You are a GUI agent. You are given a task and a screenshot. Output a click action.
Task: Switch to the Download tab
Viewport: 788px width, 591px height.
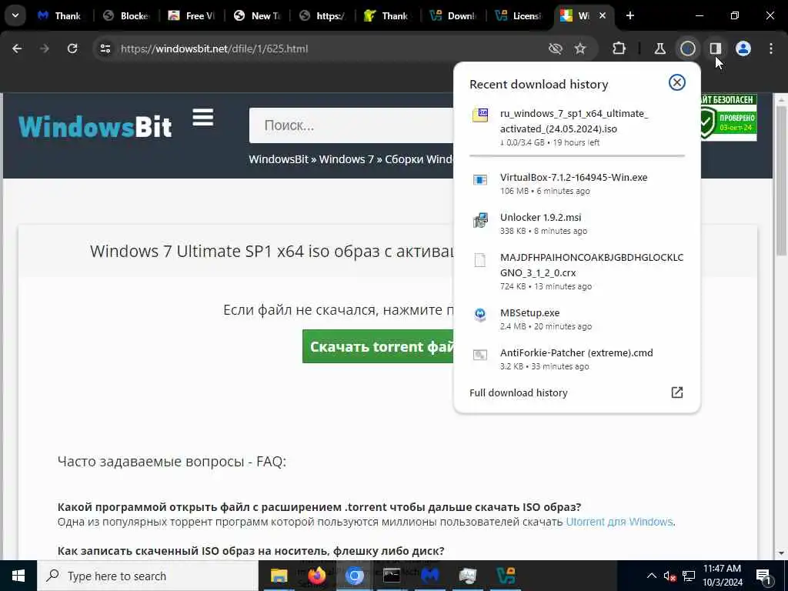453,15
